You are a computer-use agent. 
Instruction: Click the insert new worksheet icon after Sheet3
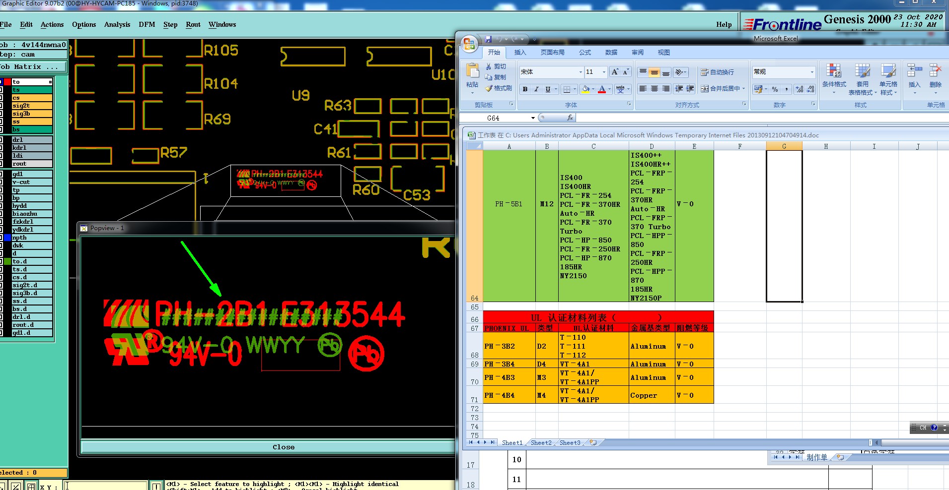tap(593, 442)
